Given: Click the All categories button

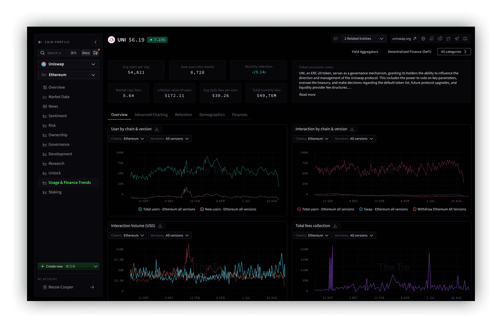Looking at the screenshot, I should point(454,52).
